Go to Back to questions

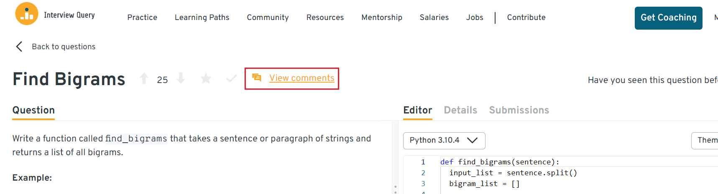click(x=64, y=47)
